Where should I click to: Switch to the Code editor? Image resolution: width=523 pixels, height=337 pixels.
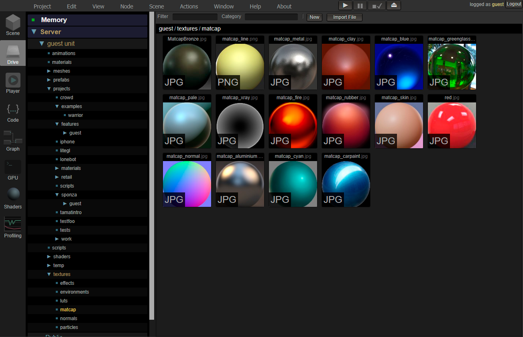[x=12, y=111]
